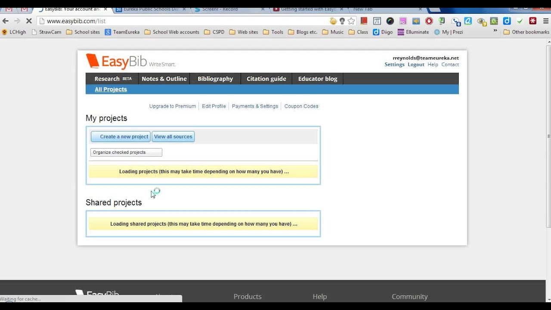Click Create a new project button

click(x=121, y=136)
